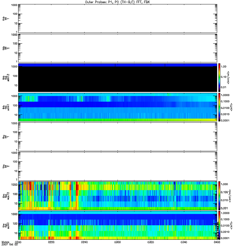Select the empty thb fff 1 plot panel
The width and height of the screenshot is (235, 251).
point(118,19)
